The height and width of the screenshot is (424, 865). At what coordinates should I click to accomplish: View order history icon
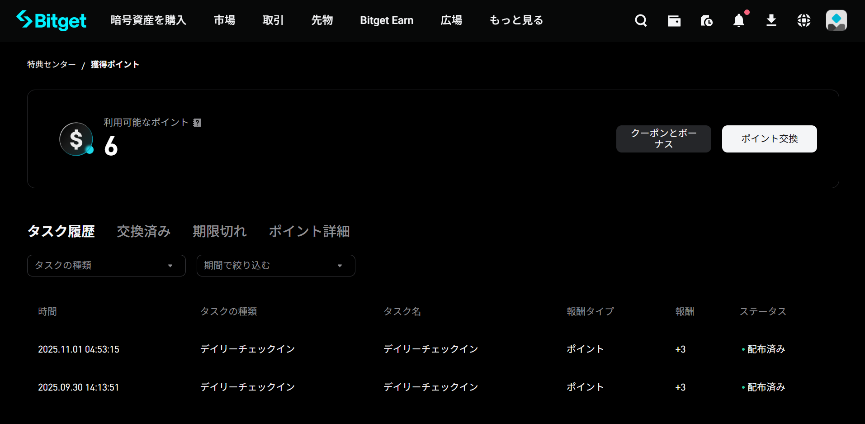pyautogui.click(x=706, y=20)
